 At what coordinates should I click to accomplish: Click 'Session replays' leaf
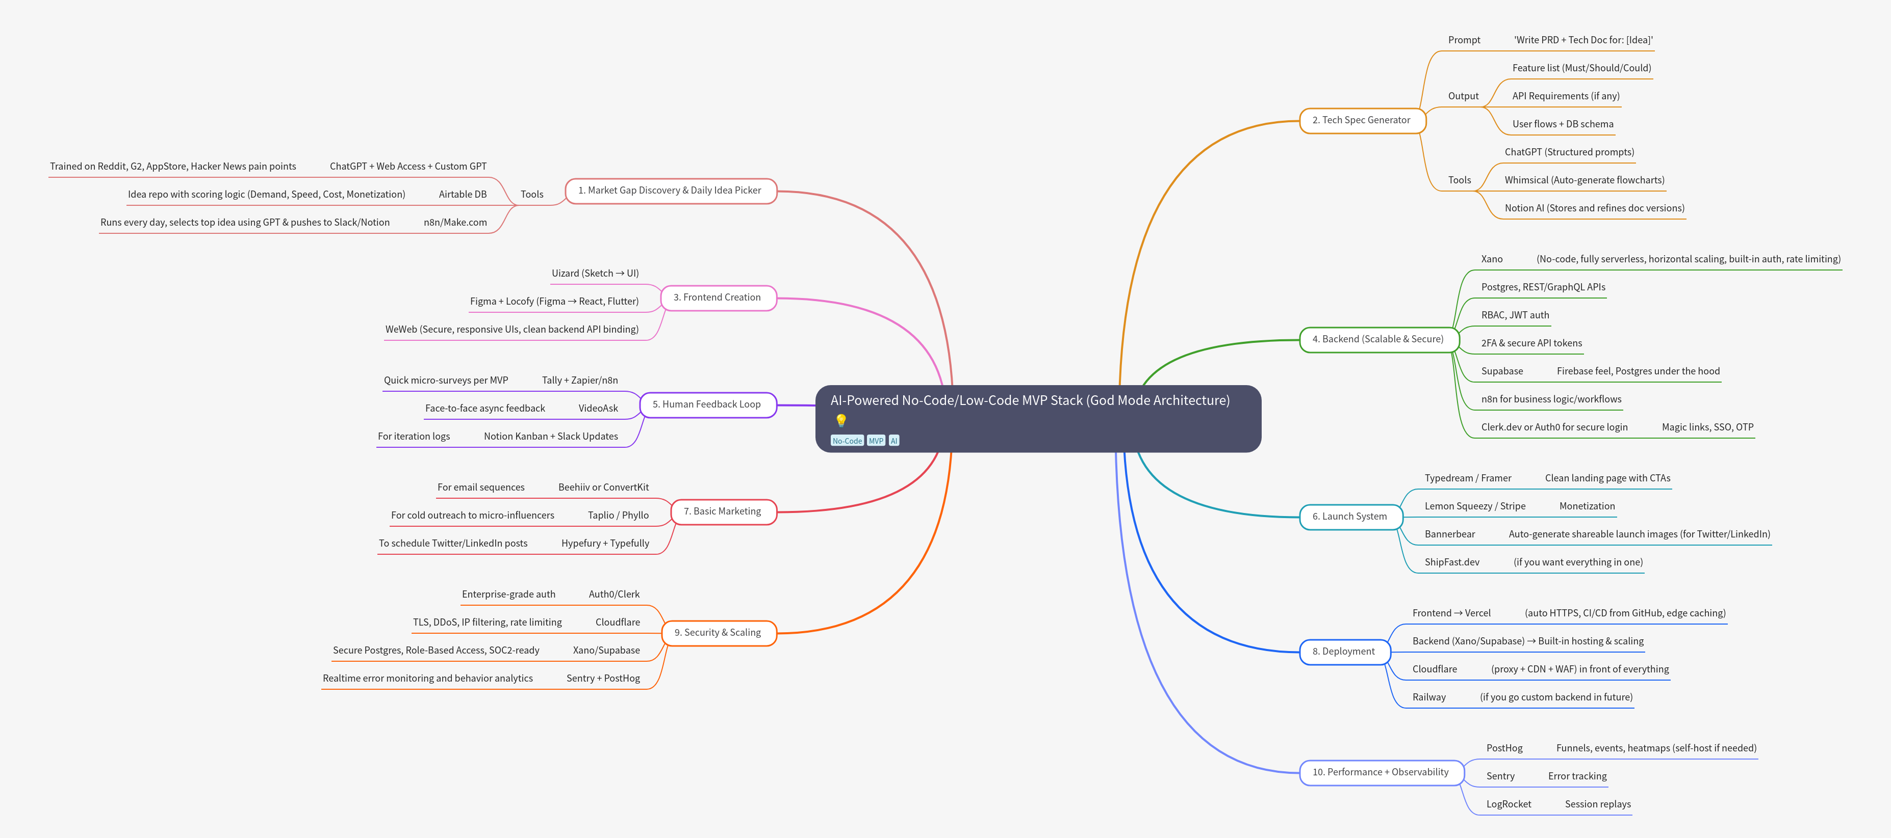click(x=1597, y=804)
